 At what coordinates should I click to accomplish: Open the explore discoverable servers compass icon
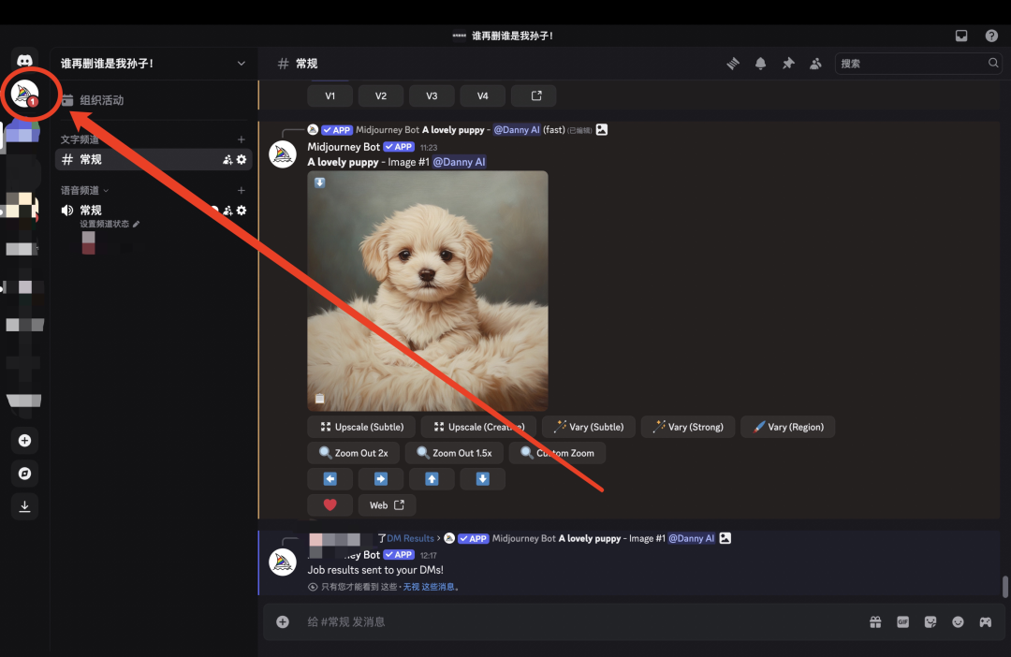click(25, 474)
